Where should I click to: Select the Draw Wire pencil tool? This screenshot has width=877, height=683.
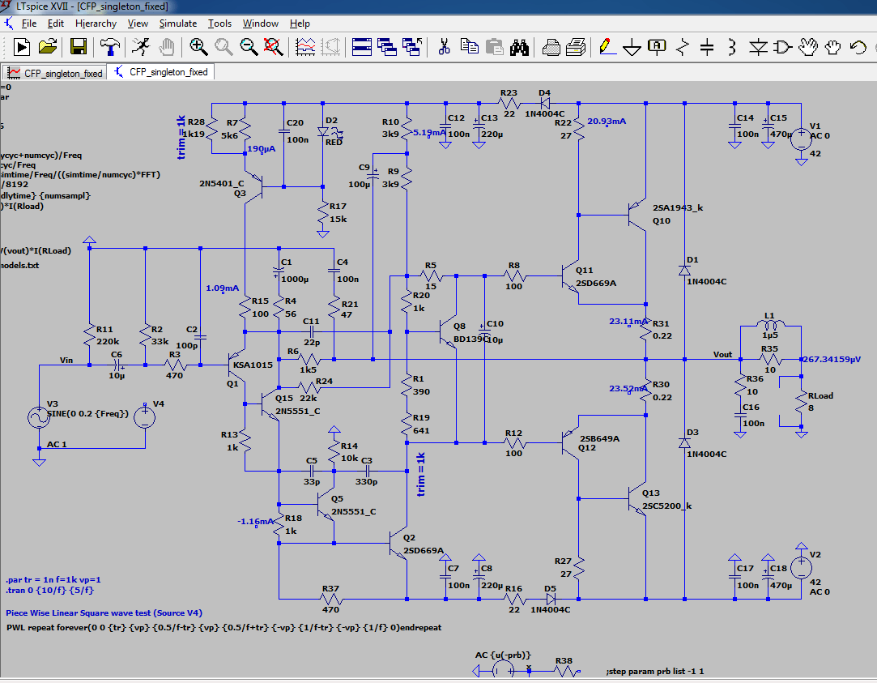(x=607, y=47)
